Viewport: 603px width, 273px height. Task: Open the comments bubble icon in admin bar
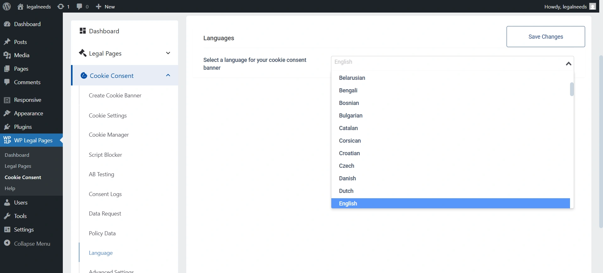click(79, 7)
